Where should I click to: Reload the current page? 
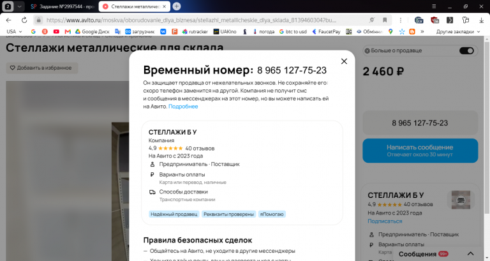coord(24,20)
